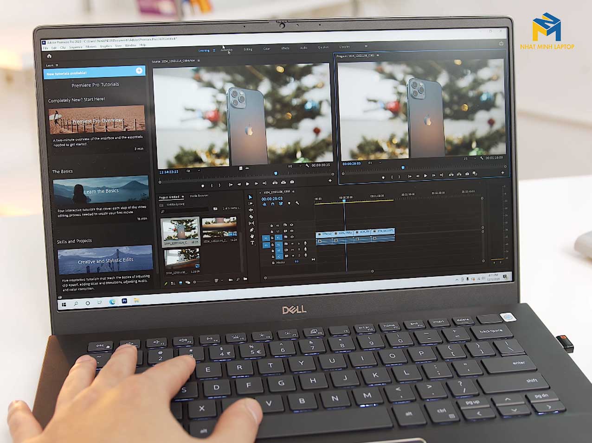Switch to the Editing workspace tab
The width and height of the screenshot is (592, 443).
point(248,49)
